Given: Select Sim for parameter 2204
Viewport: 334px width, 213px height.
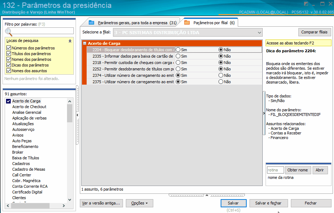Looking at the screenshot, I should 178,50.
